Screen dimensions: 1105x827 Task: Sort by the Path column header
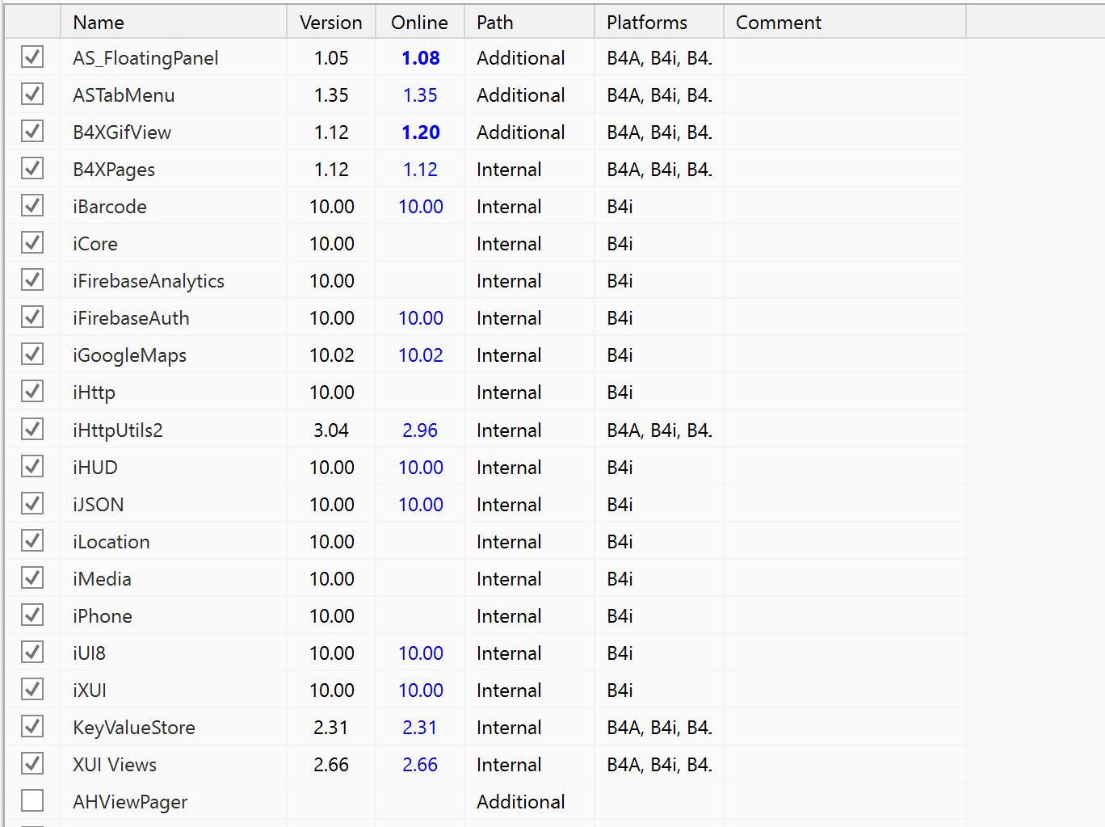click(530, 22)
